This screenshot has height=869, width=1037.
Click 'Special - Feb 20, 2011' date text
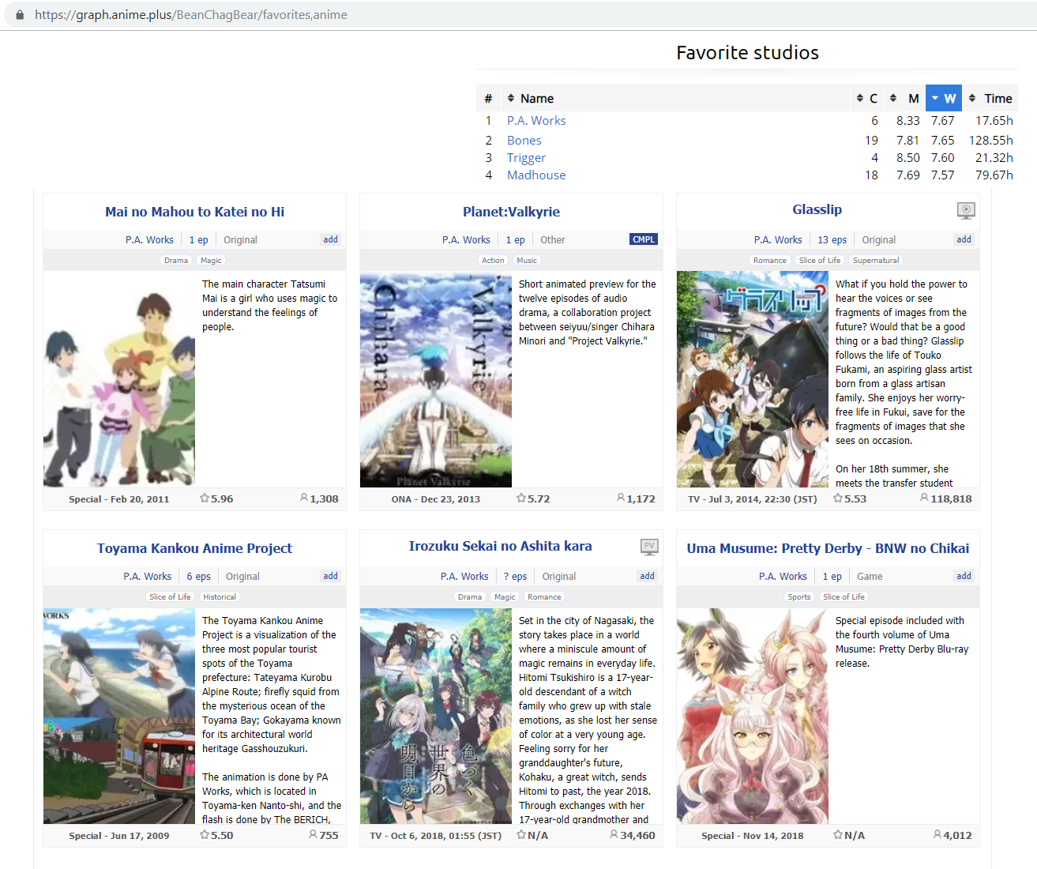point(118,499)
